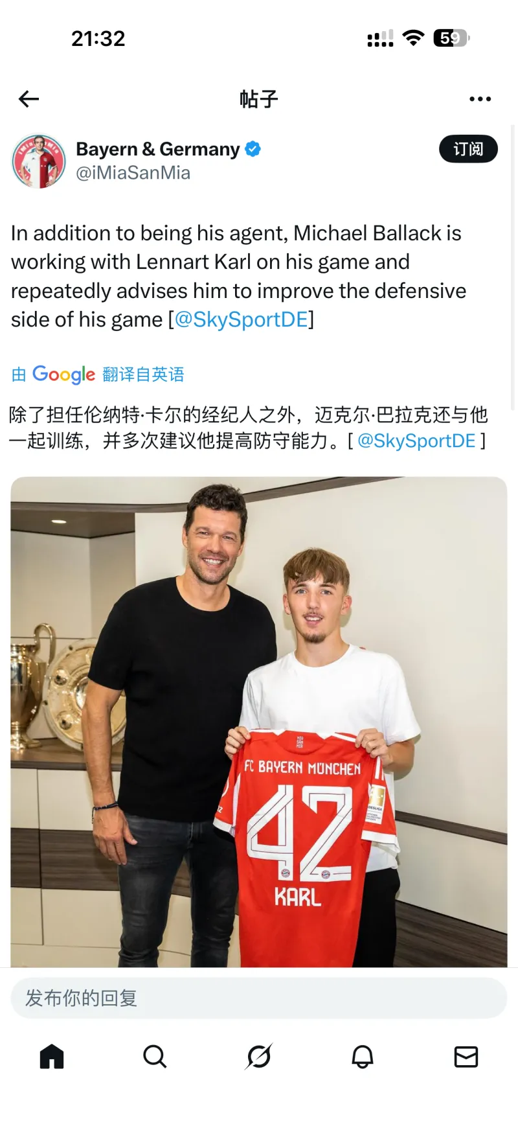Open the @SkySportDE mention in English text

pos(242,319)
